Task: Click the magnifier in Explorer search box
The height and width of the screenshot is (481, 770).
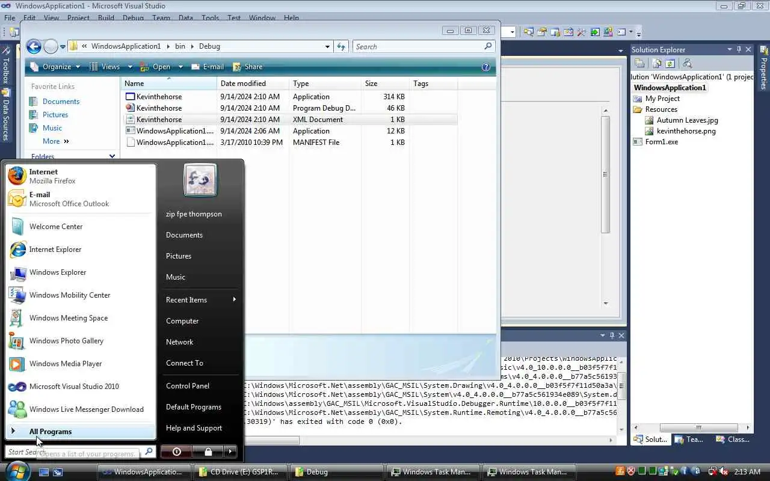Action: pyautogui.click(x=488, y=46)
